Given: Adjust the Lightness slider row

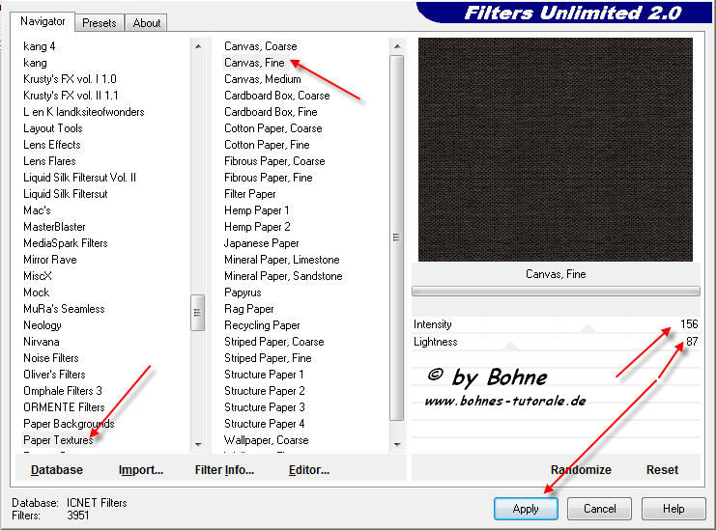Looking at the screenshot, I should point(555,342).
